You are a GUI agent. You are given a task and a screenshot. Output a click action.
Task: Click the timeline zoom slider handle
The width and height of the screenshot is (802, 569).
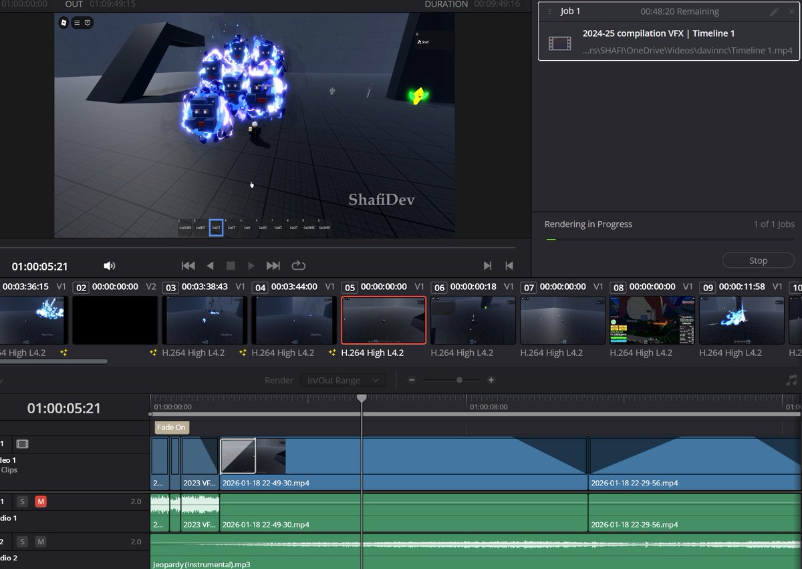459,380
